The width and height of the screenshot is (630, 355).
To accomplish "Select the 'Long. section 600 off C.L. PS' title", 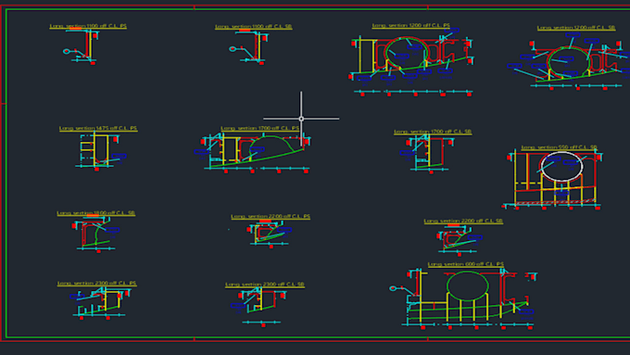I will tap(466, 264).
